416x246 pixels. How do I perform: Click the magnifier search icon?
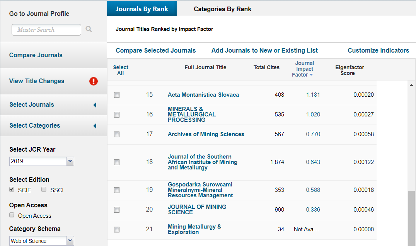(89, 29)
